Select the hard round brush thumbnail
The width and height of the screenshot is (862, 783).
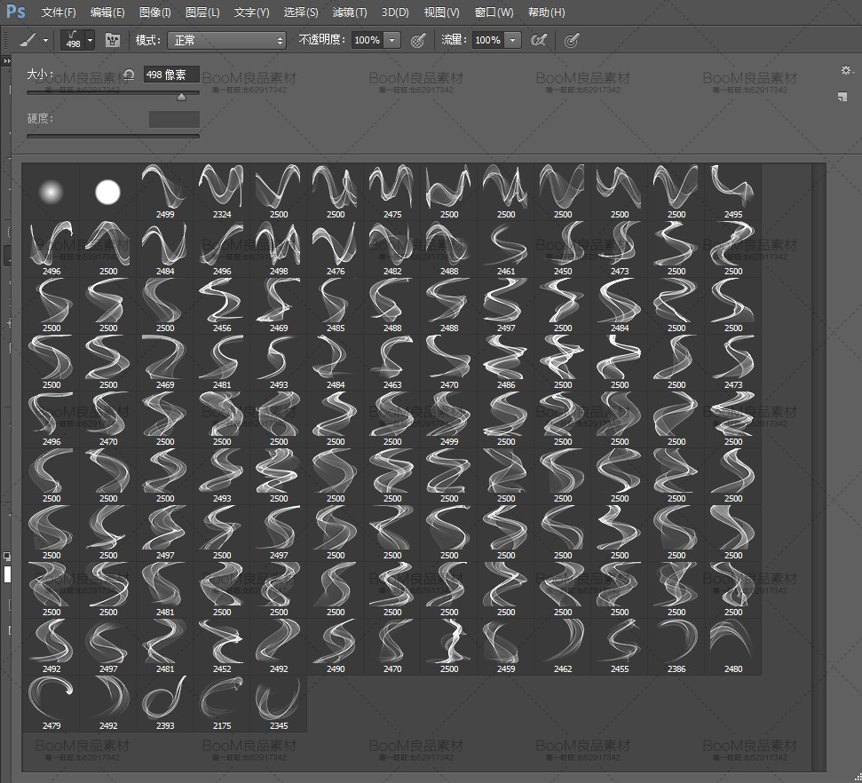(x=107, y=191)
